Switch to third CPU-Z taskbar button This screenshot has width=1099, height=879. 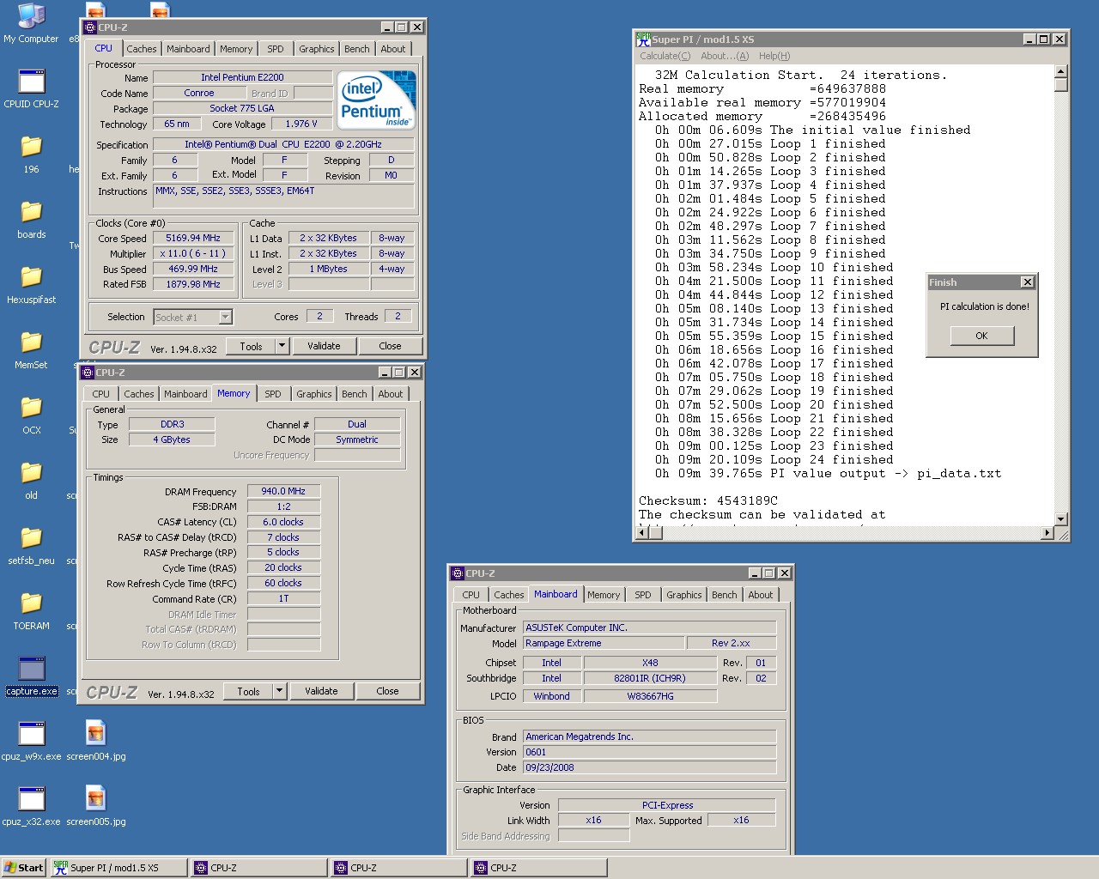(539, 868)
